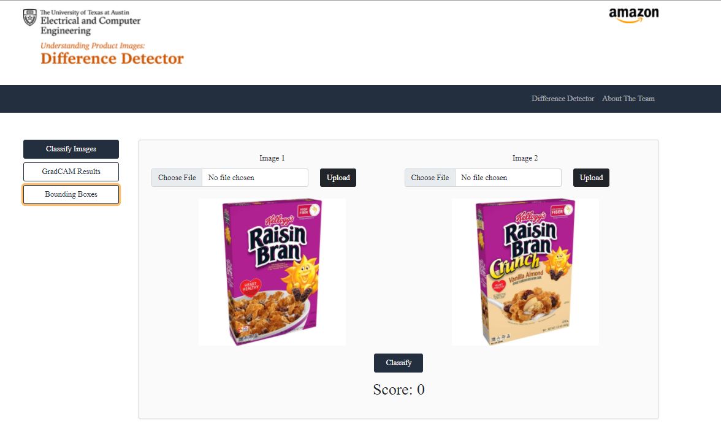Upload Image 1 with the Upload button

tap(338, 178)
